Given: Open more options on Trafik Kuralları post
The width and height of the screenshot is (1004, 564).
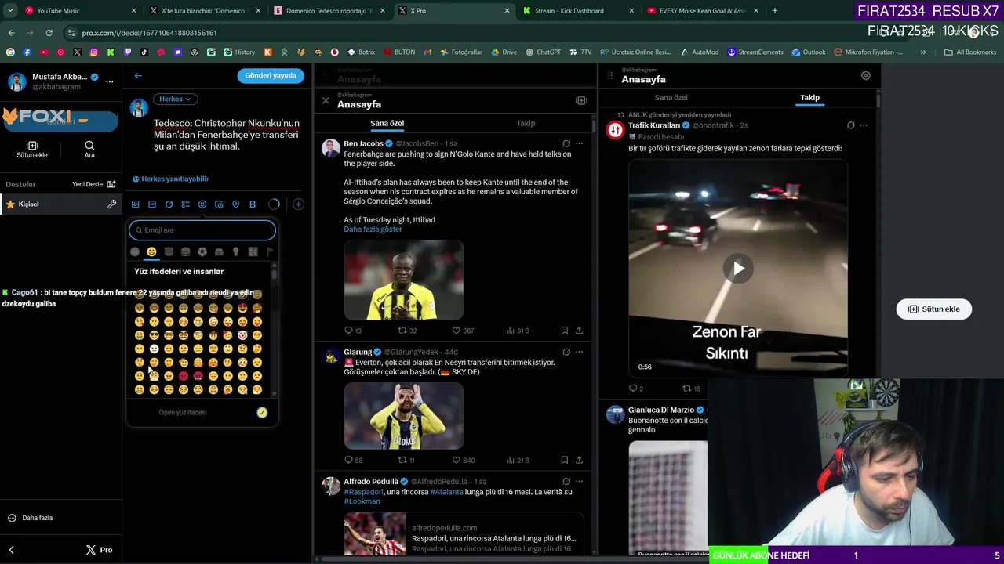Looking at the screenshot, I should coord(864,125).
